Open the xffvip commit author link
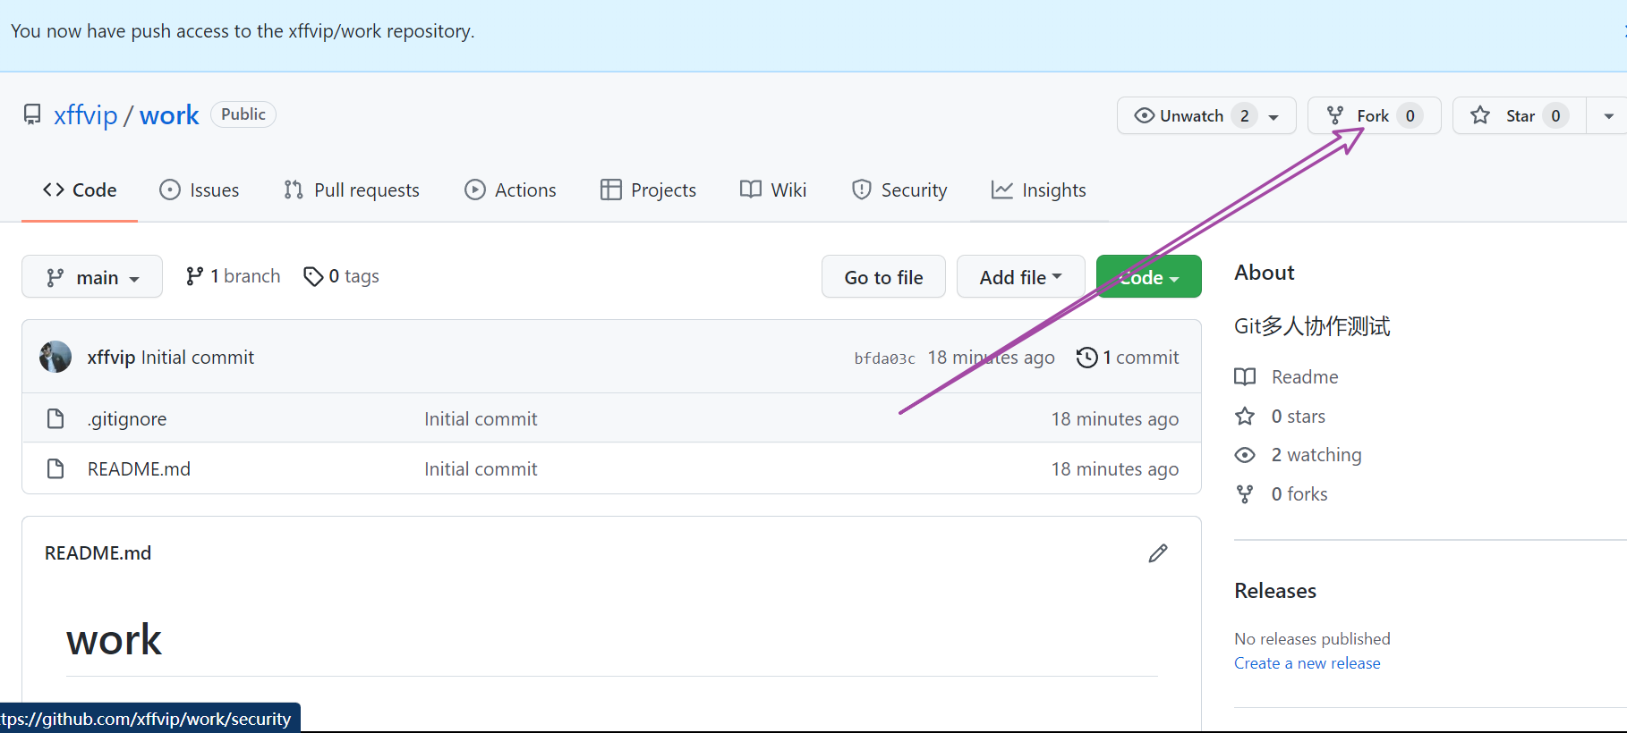This screenshot has width=1627, height=733. tap(111, 358)
